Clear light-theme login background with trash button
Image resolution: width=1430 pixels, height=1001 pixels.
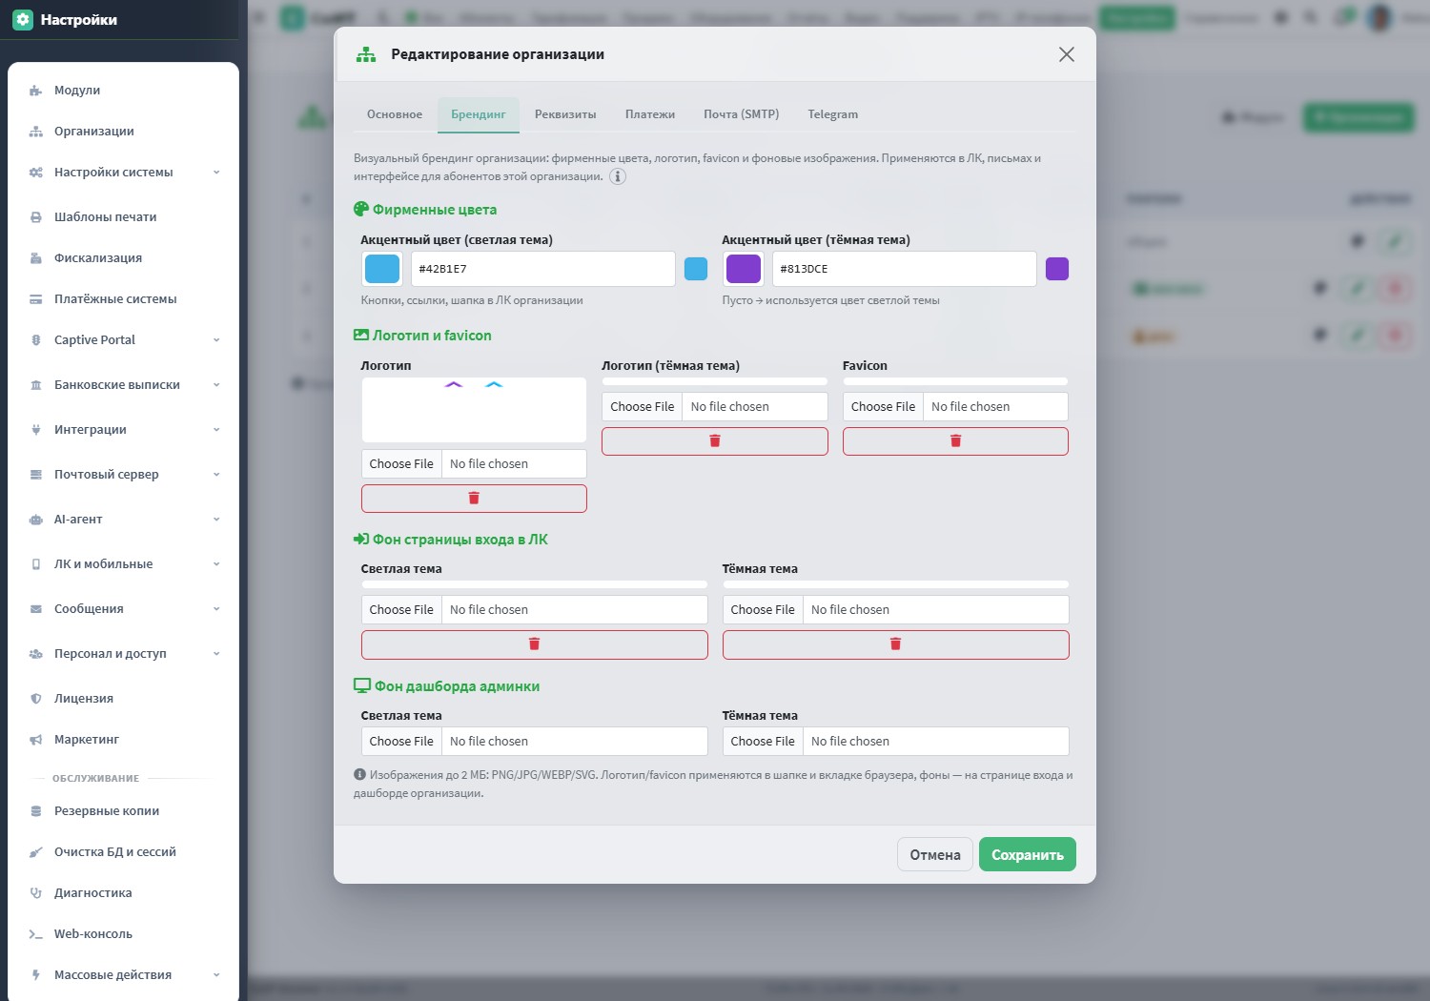coord(534,644)
